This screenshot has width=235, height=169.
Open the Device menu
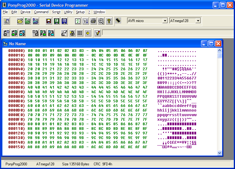tap(25, 12)
